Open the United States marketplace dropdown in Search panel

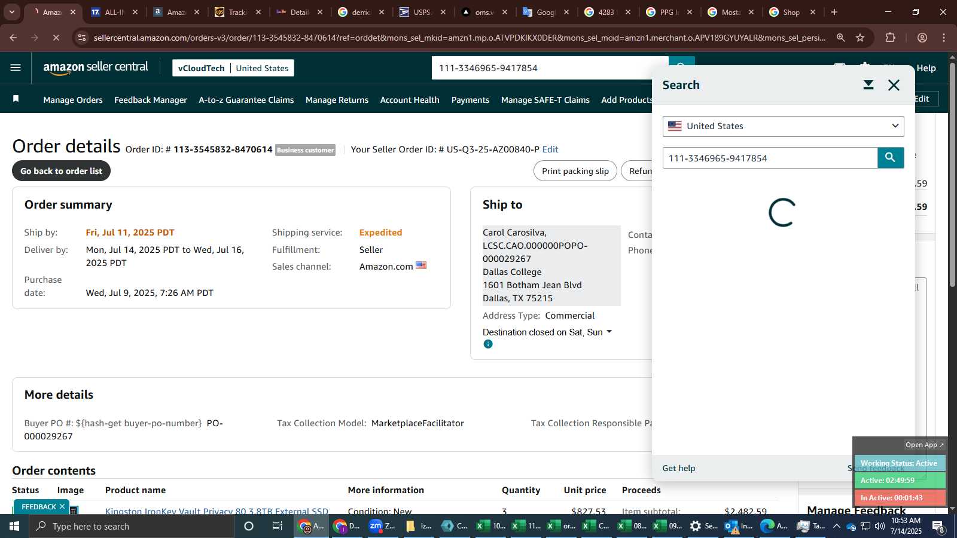(x=783, y=126)
